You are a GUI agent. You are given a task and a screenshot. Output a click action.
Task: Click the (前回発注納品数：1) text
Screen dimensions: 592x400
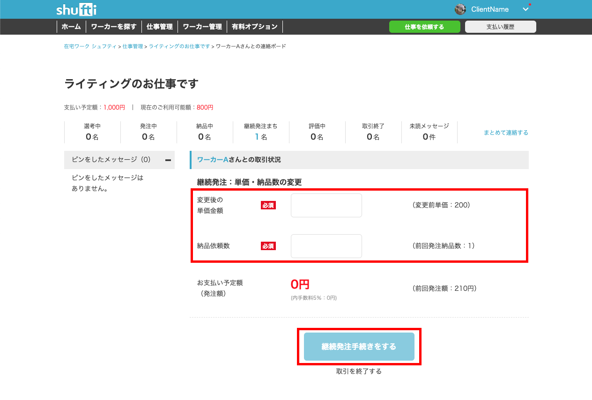coord(444,245)
